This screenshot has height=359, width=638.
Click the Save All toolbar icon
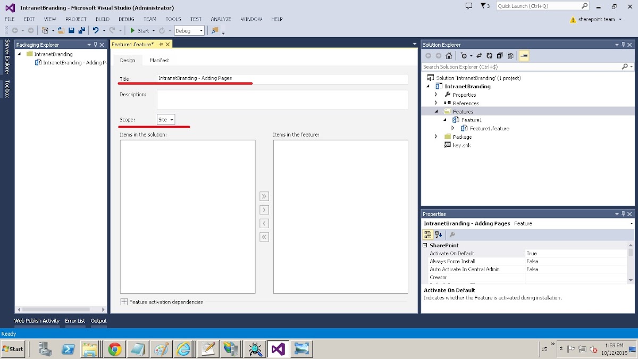pos(81,31)
